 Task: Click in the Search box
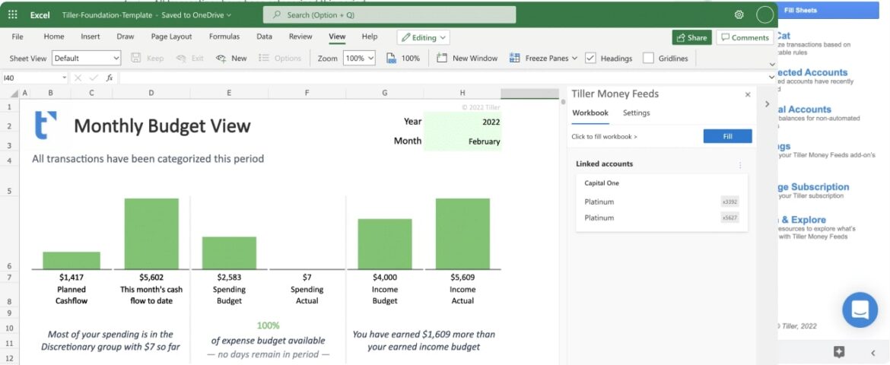click(x=389, y=14)
